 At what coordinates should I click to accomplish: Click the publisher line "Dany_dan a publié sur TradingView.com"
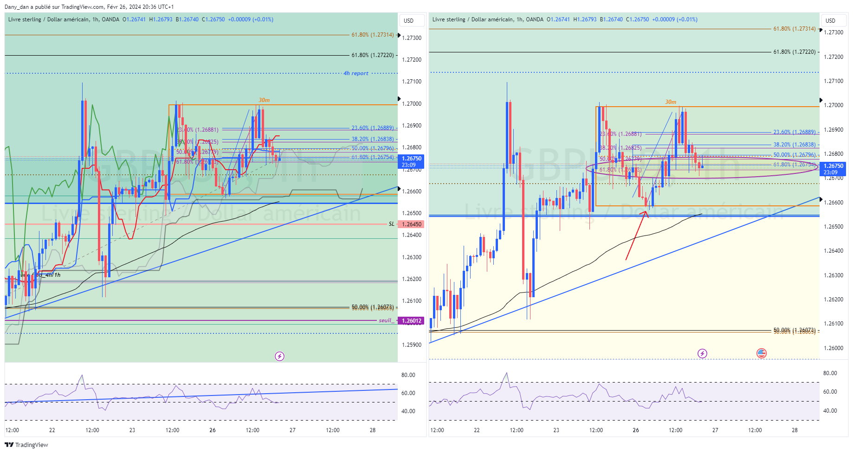(54, 7)
